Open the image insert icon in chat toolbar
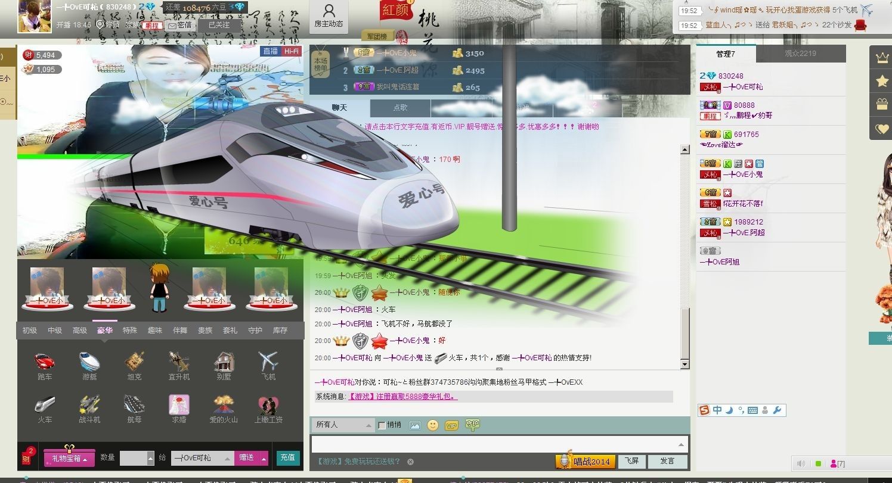Screen dimensions: 892x483 point(415,425)
